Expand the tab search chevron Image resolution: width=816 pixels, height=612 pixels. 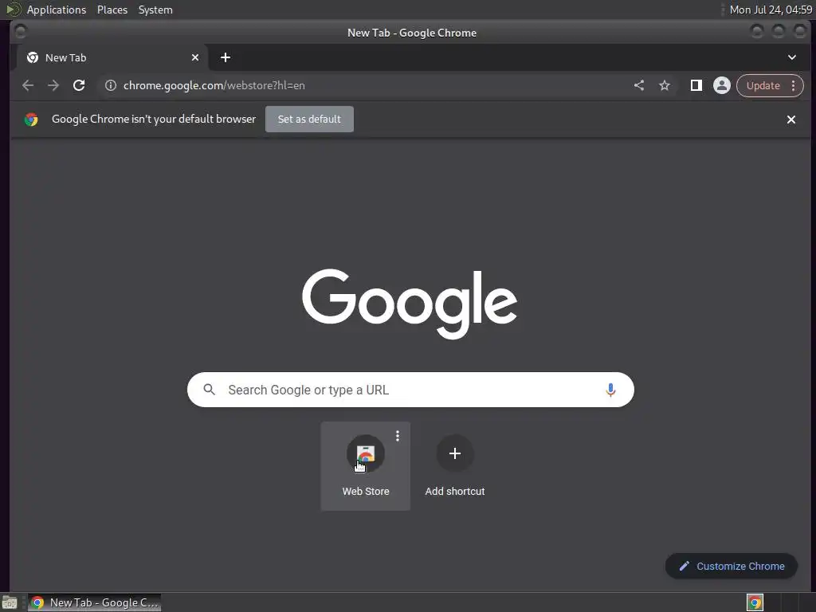[791, 57]
